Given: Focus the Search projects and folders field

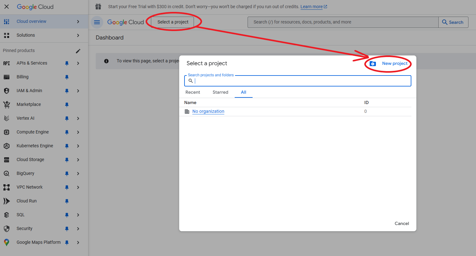Looking at the screenshot, I should [297, 81].
